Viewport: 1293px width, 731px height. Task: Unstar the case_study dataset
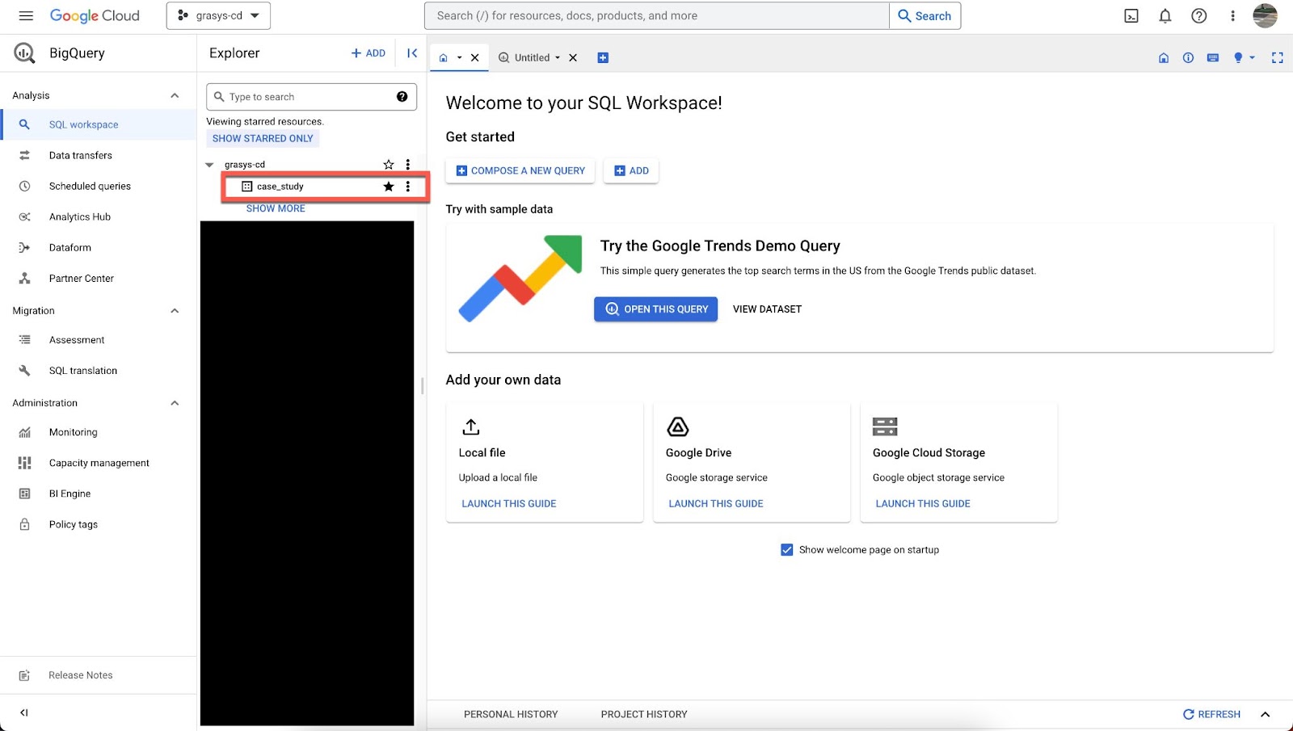389,187
